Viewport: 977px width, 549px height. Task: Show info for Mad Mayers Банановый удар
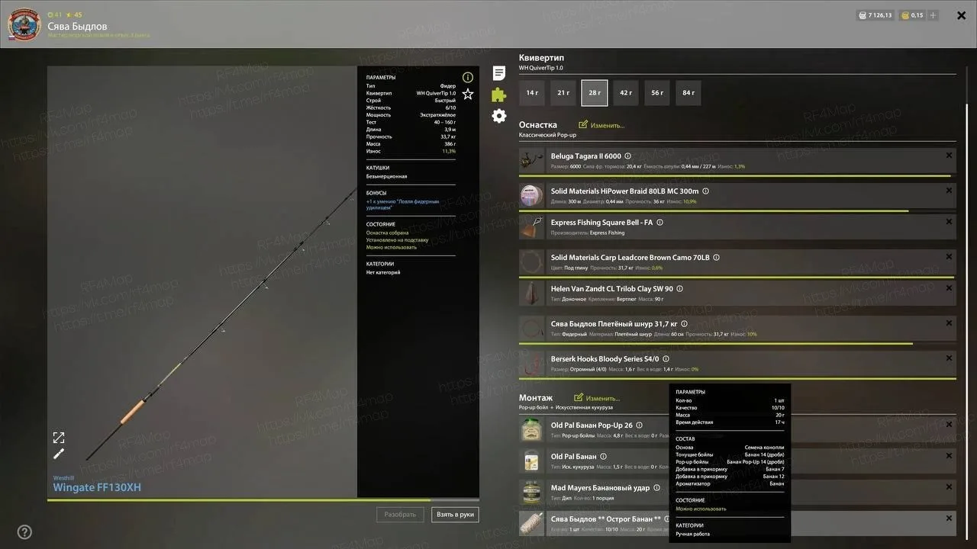pos(656,488)
